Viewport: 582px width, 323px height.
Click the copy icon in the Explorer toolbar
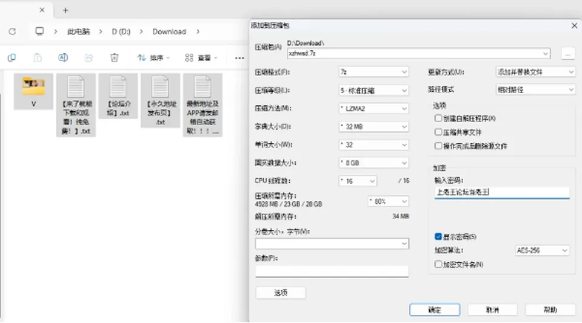[x=12, y=57]
